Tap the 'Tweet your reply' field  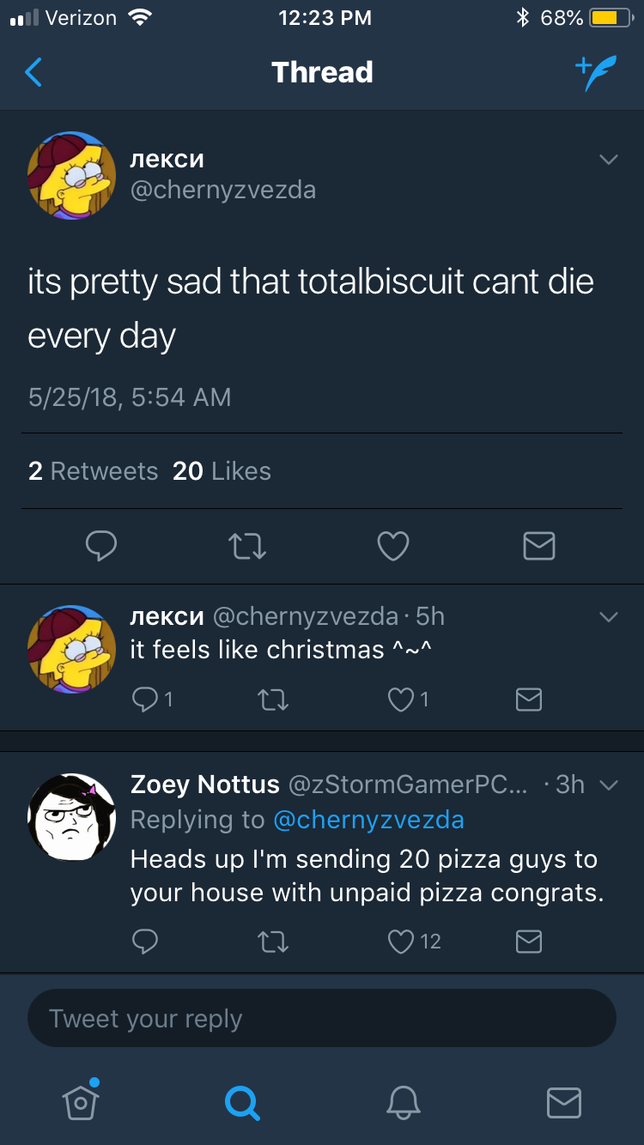click(322, 1019)
